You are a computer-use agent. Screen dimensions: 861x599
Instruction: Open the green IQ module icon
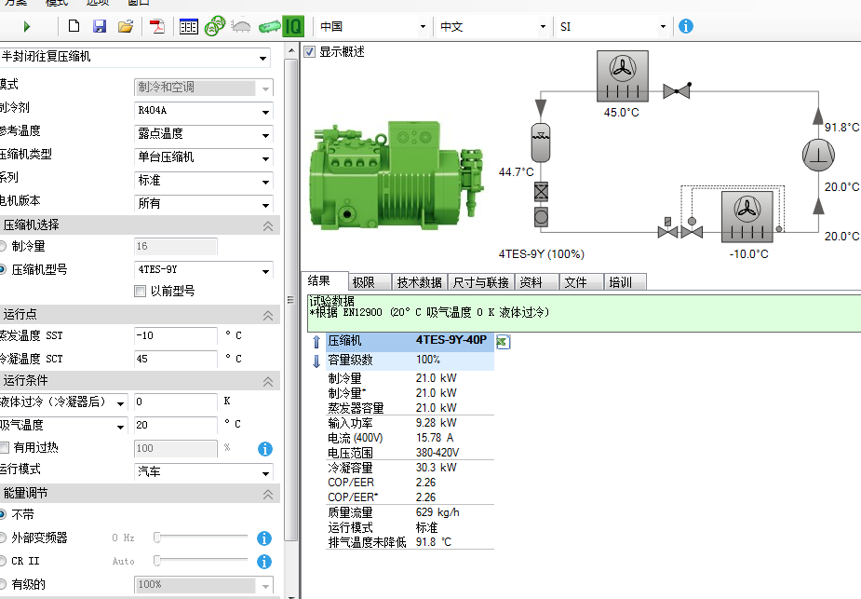(293, 26)
